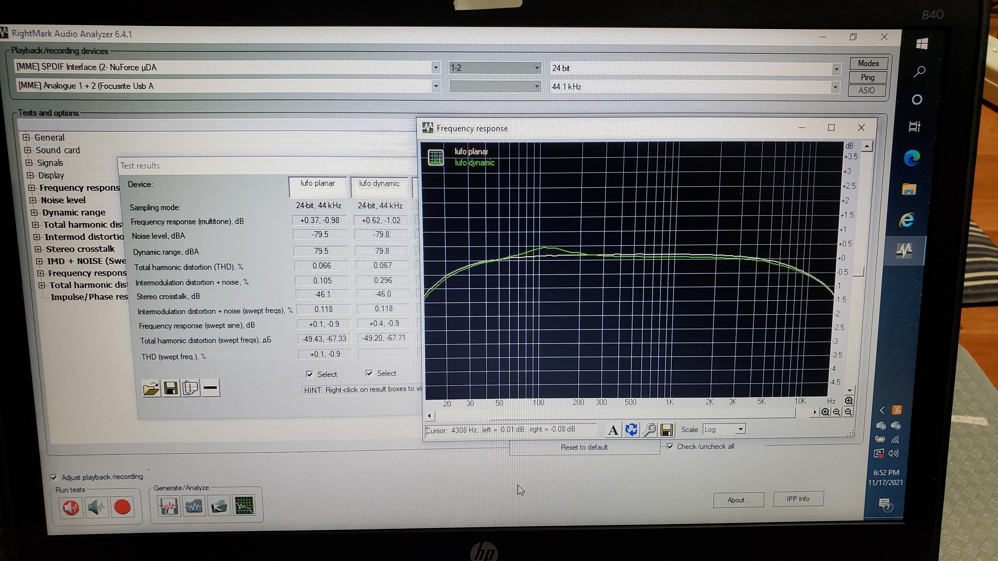Expand the Sound card tree node
998x561 pixels.
pos(28,150)
